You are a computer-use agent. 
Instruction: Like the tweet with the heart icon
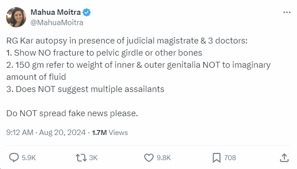(x=149, y=158)
